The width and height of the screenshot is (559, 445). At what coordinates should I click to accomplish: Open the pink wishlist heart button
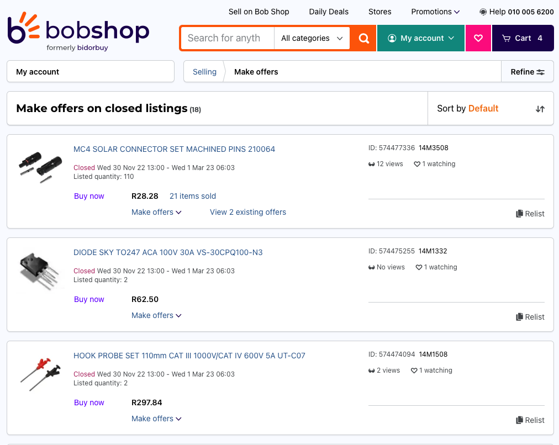tap(478, 38)
